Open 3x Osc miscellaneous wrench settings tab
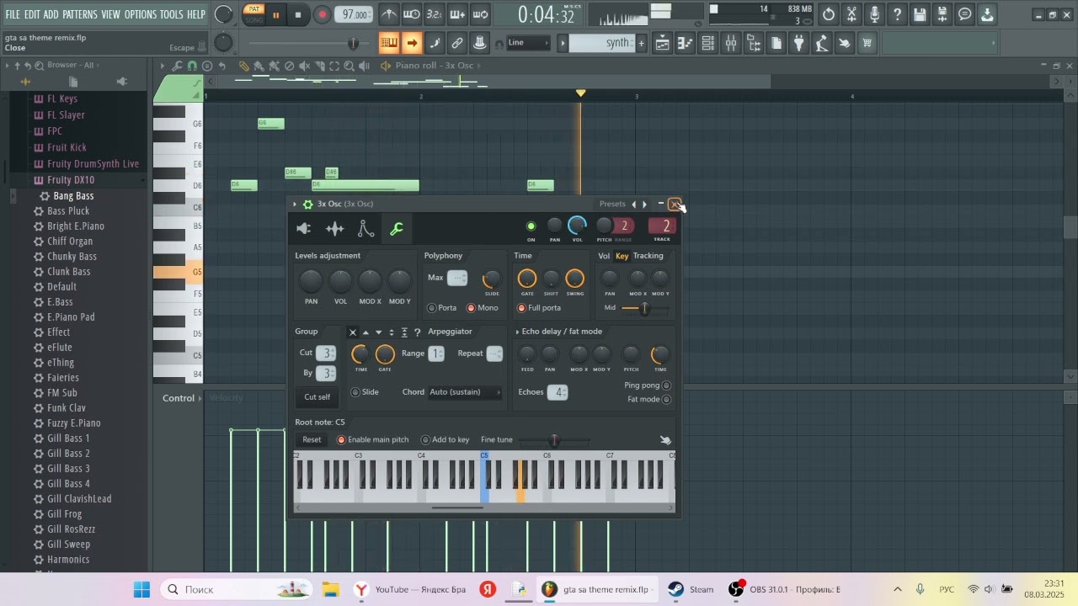1078x606 pixels. click(x=397, y=228)
